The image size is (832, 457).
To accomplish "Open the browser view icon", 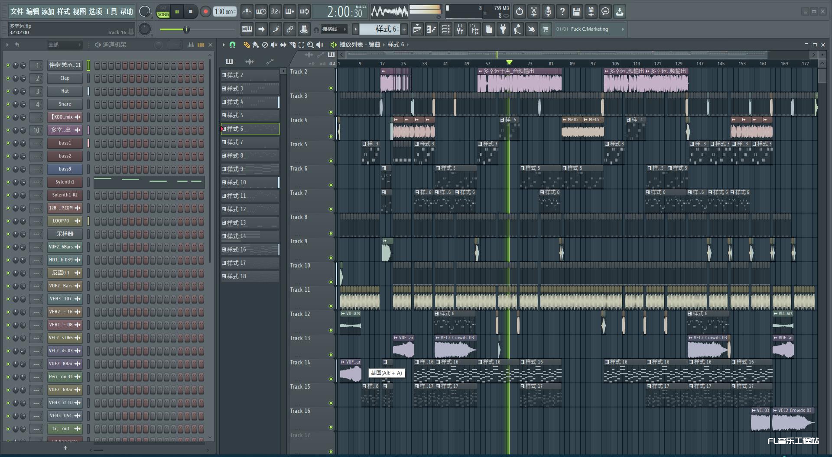I will click(x=474, y=29).
